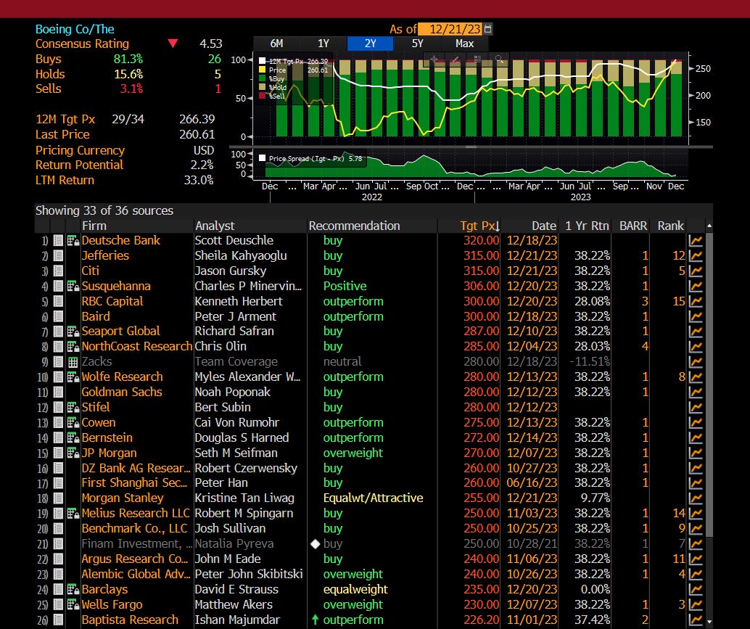
Task: Switch chart range to 1Y
Action: (324, 44)
